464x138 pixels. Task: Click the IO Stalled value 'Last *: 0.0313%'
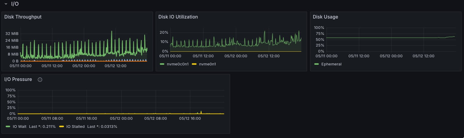tap(102, 127)
